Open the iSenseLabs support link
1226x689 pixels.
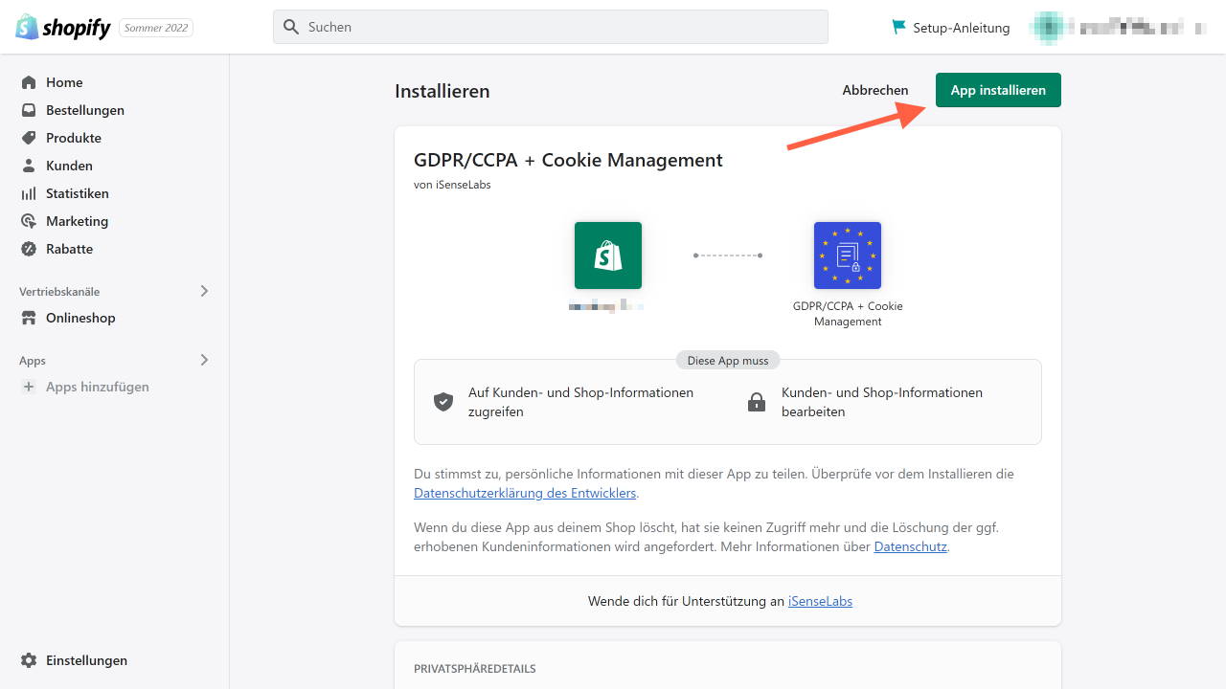click(820, 601)
